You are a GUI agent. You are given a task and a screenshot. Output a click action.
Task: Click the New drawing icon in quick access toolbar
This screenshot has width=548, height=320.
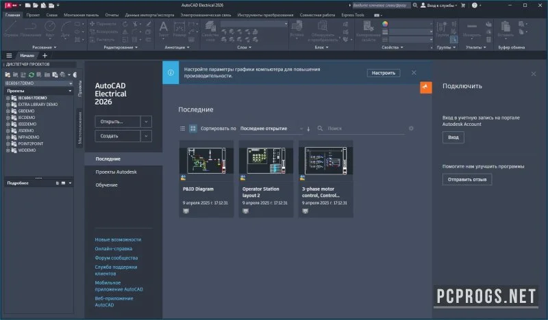27,5
